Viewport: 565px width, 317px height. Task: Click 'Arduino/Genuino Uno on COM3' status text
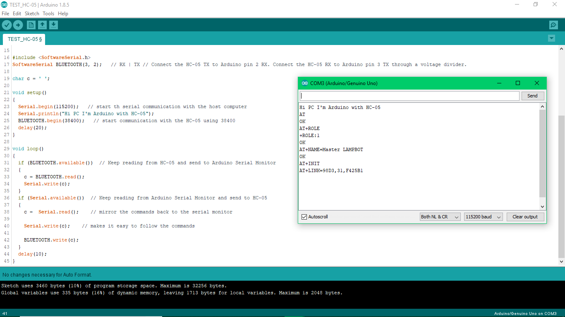click(525, 314)
